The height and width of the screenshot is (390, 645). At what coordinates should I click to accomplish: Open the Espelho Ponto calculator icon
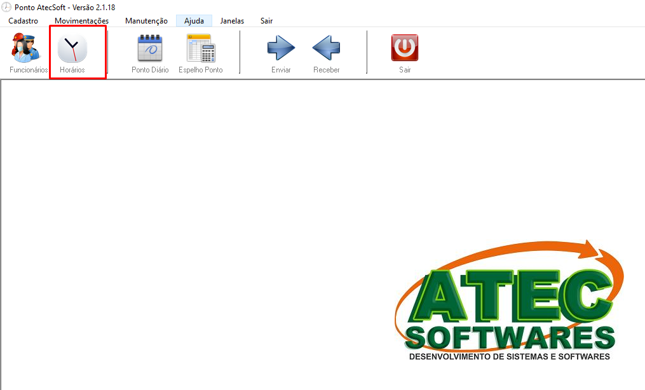(201, 48)
